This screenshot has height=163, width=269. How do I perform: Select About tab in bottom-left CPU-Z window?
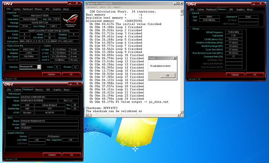(x=67, y=90)
